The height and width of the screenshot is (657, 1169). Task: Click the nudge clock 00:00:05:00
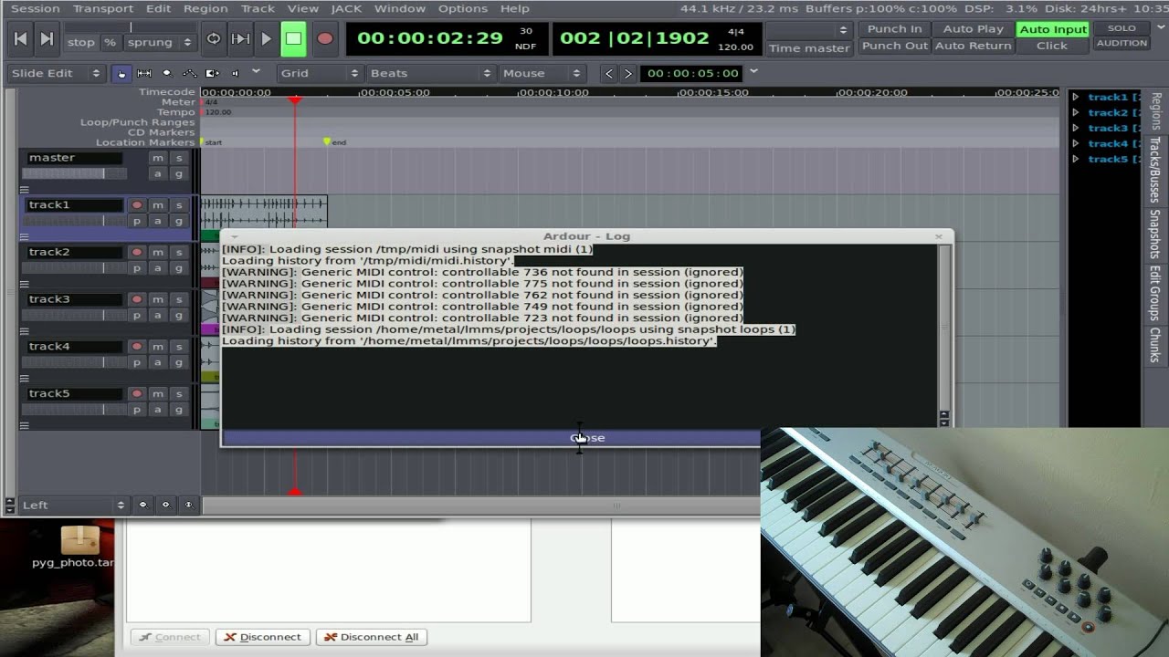pyautogui.click(x=693, y=73)
